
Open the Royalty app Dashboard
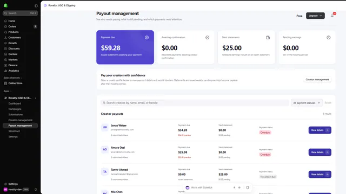tap(15, 103)
